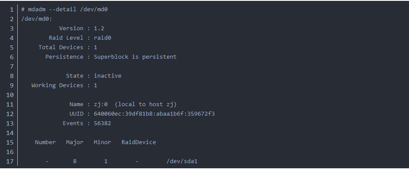Viewport: 409px width, 170px height.
Task: Click the inactive State value
Action: pos(108,76)
